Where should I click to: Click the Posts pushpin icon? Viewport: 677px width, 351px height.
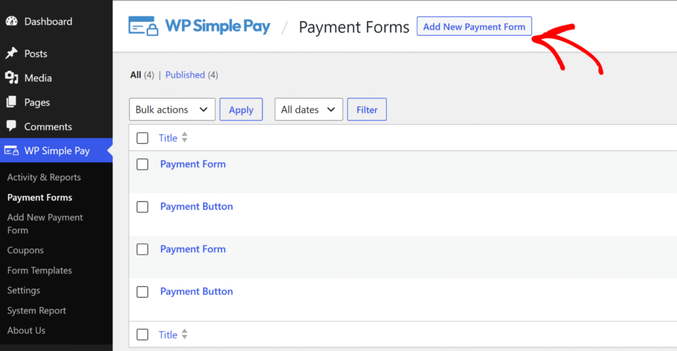point(12,53)
